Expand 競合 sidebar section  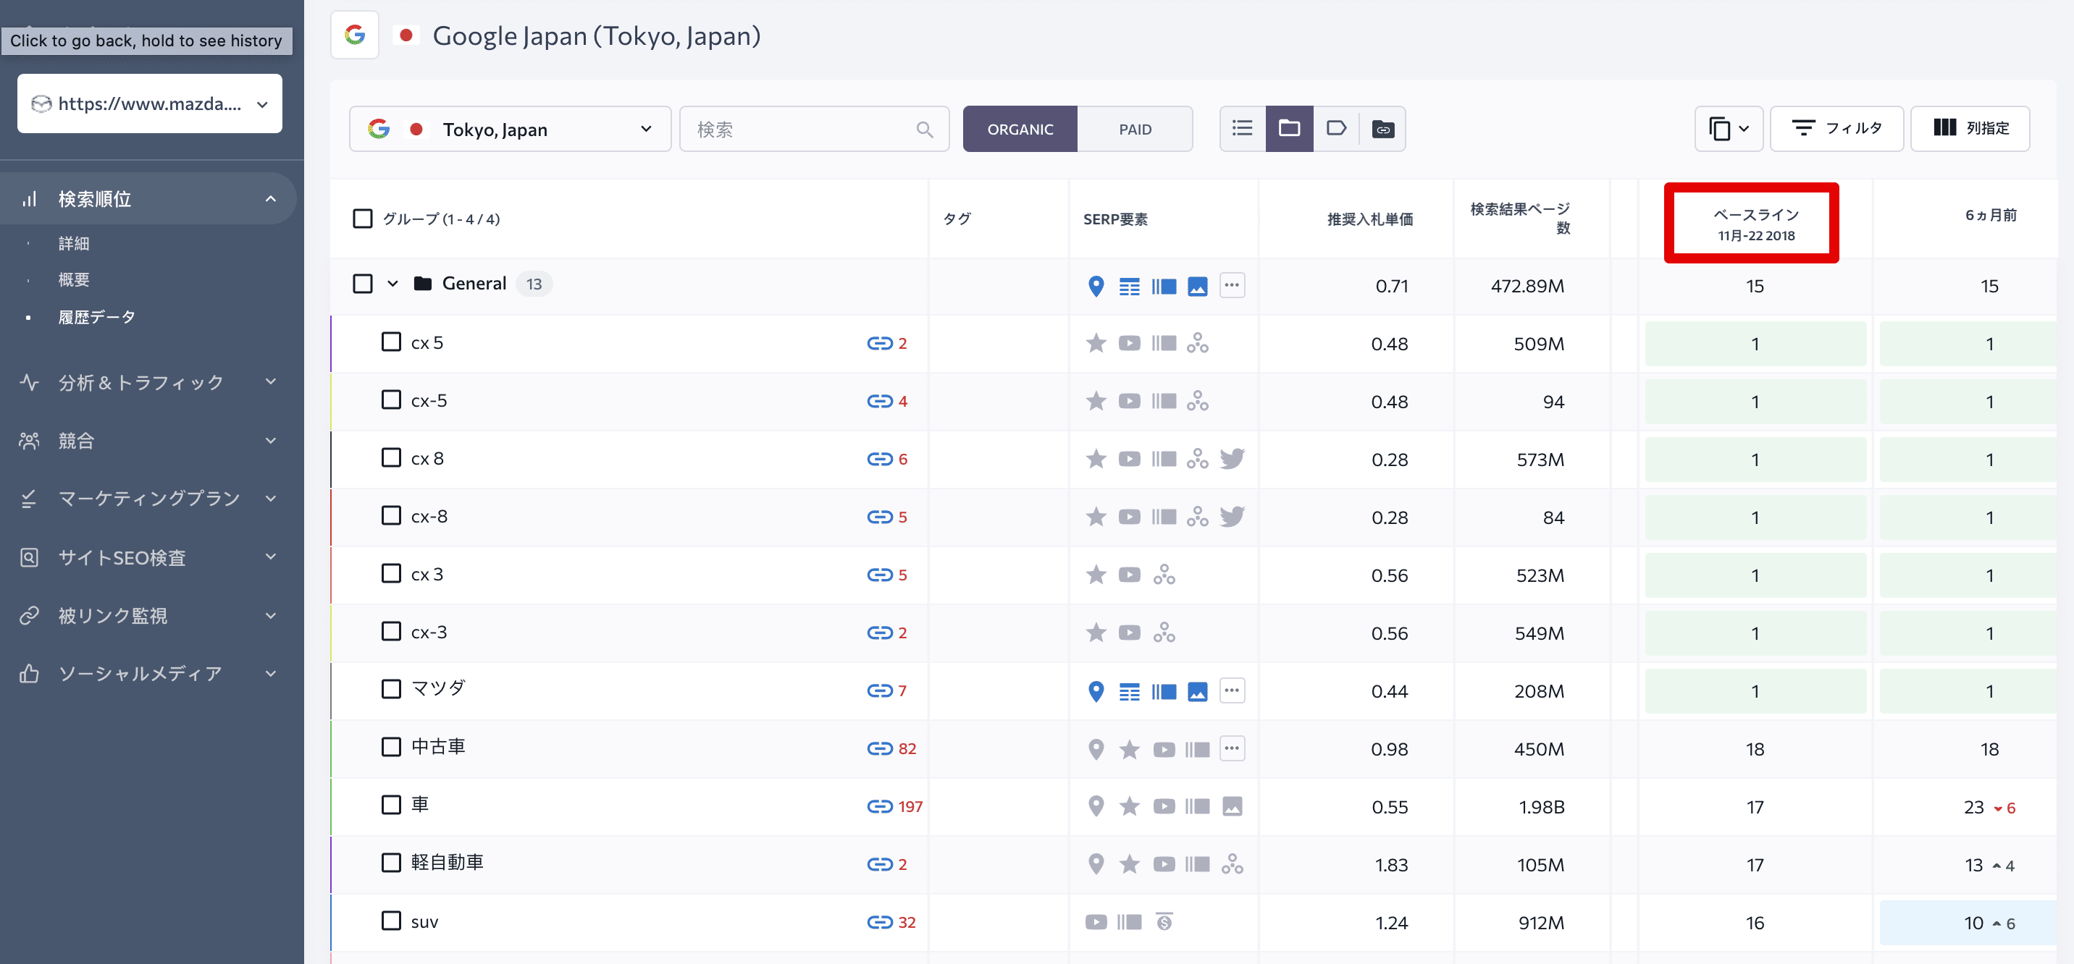(x=271, y=441)
